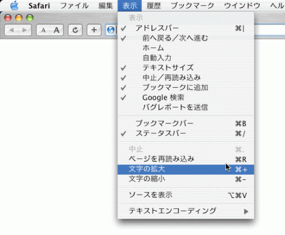
Task: Click the back arrow toolbar button
Action: pos(11,30)
